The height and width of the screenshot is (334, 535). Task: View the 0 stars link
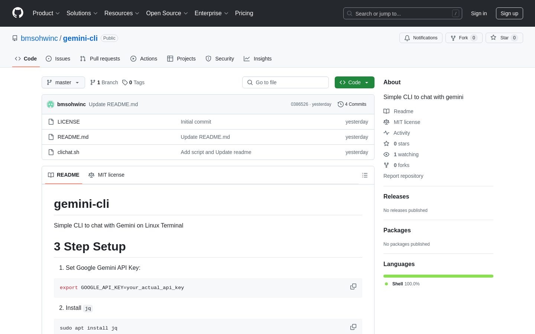tap(396, 144)
